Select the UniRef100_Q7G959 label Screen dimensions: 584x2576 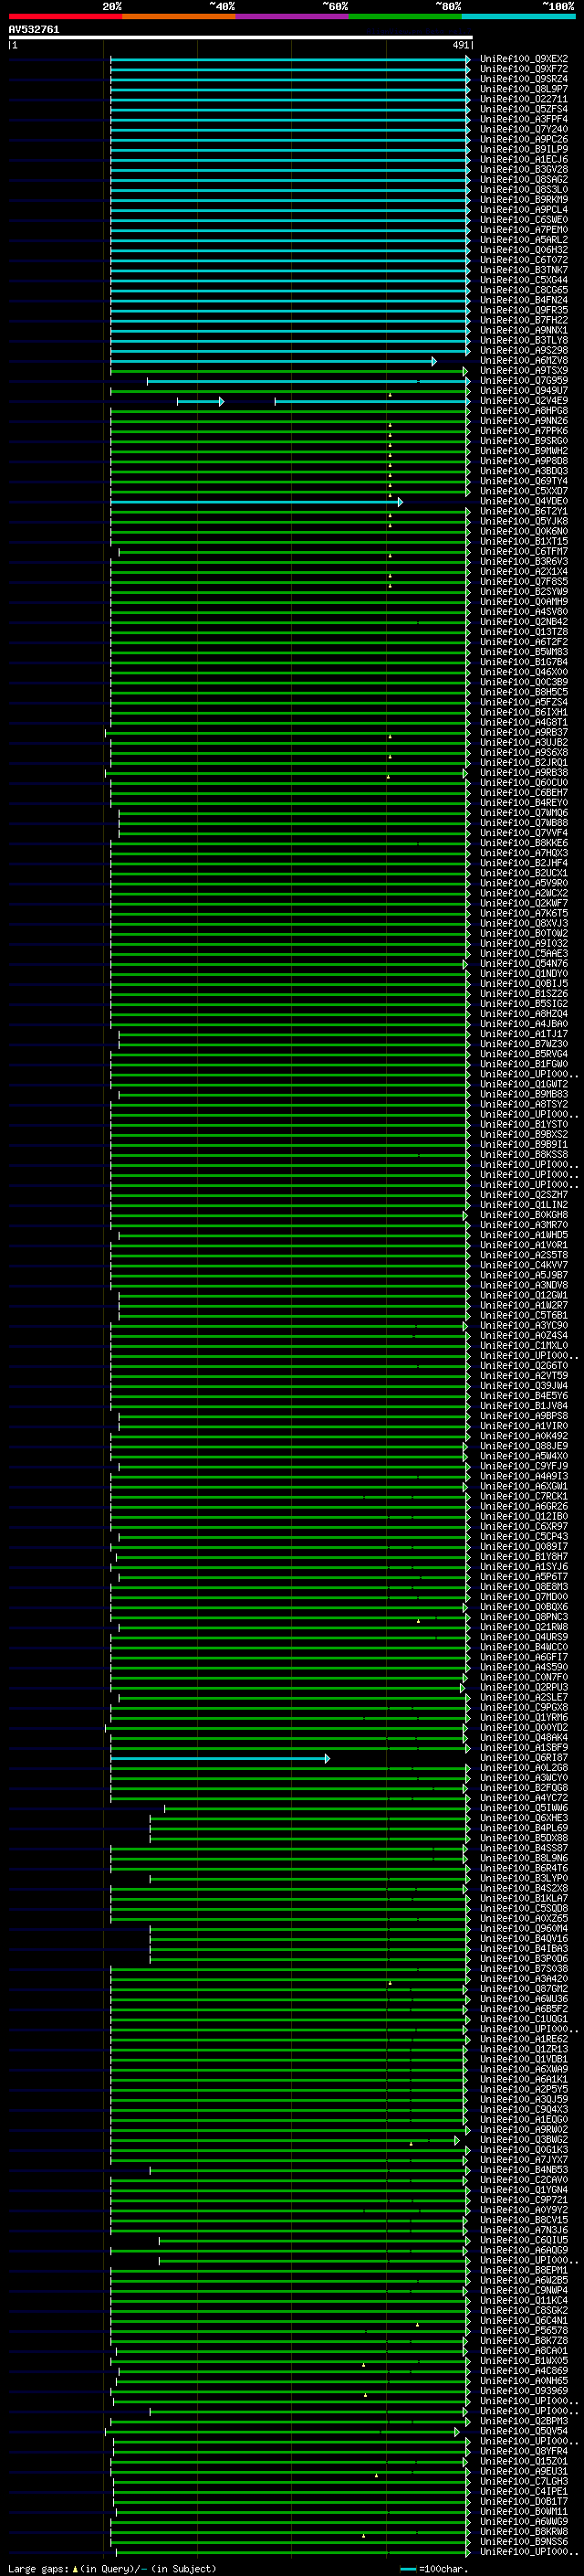pyautogui.click(x=523, y=380)
